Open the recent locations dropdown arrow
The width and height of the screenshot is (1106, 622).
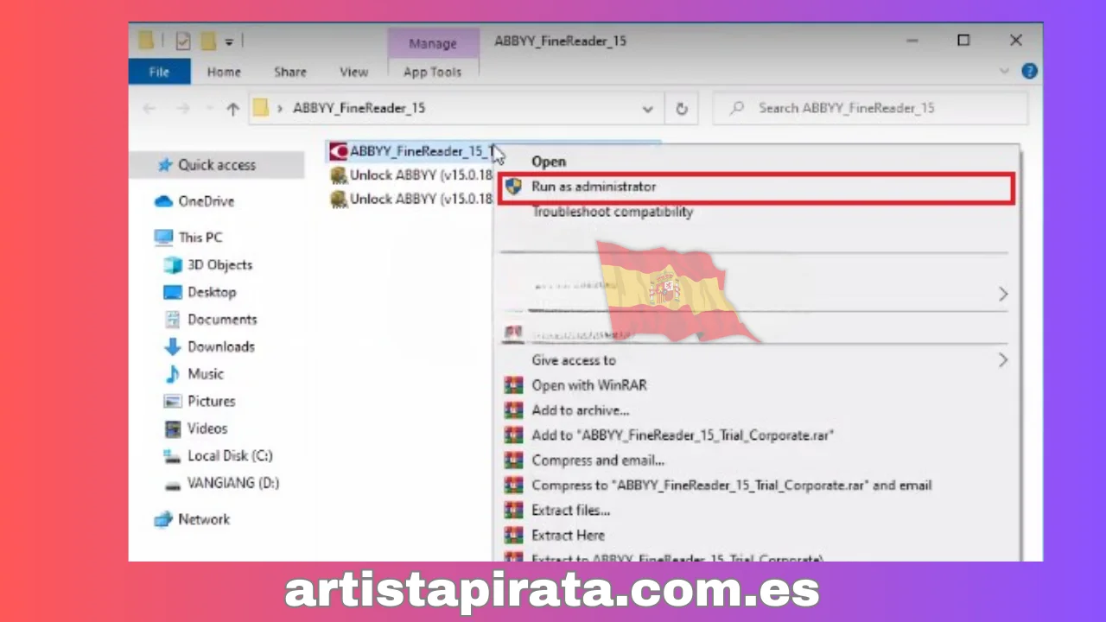(208, 109)
